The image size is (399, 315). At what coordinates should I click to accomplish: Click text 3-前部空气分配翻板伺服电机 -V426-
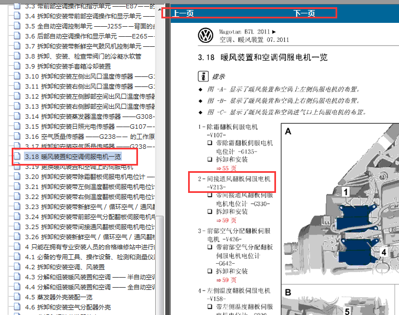(x=234, y=235)
